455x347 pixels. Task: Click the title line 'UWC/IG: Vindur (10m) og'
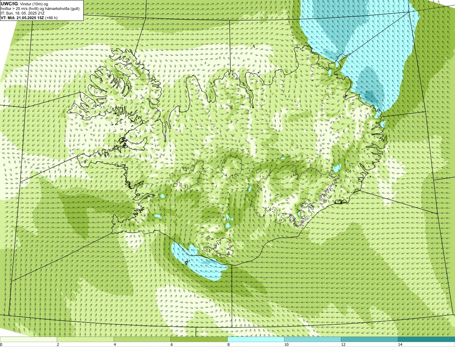click(x=24, y=4)
